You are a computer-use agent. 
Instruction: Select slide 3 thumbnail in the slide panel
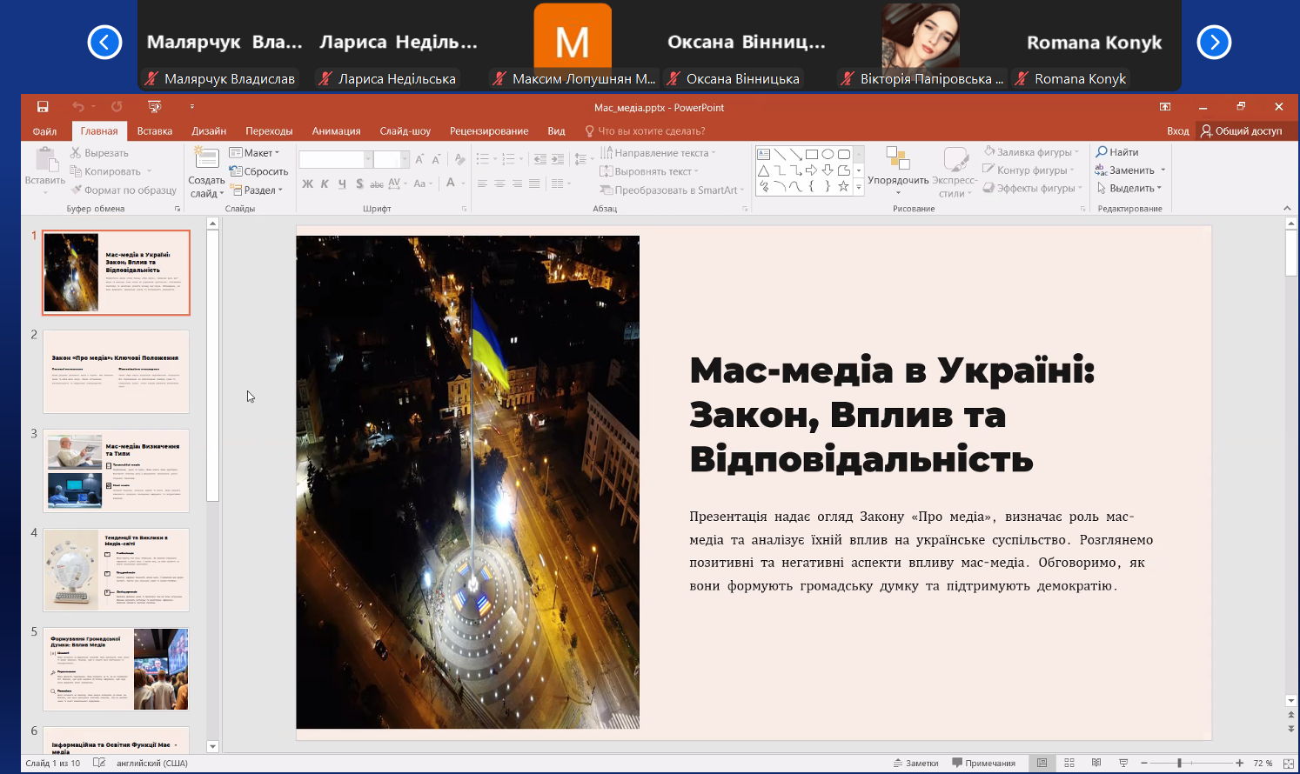tap(117, 470)
